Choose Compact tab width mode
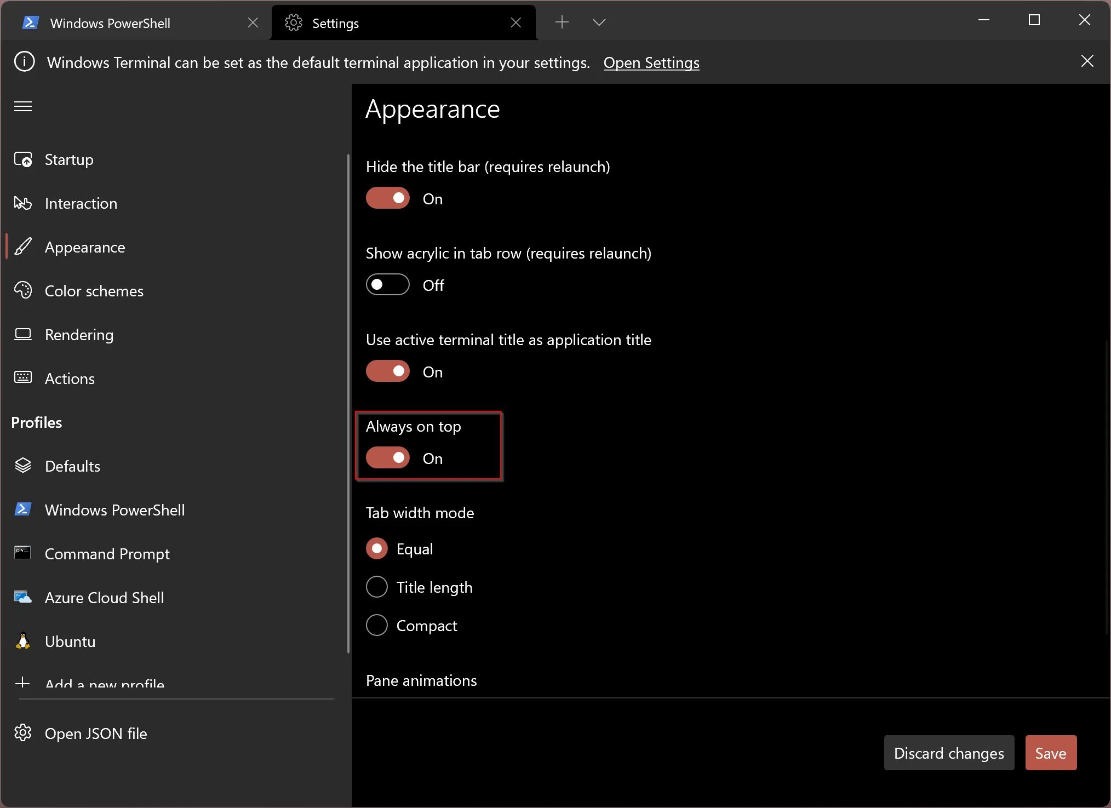This screenshot has height=808, width=1111. (377, 626)
